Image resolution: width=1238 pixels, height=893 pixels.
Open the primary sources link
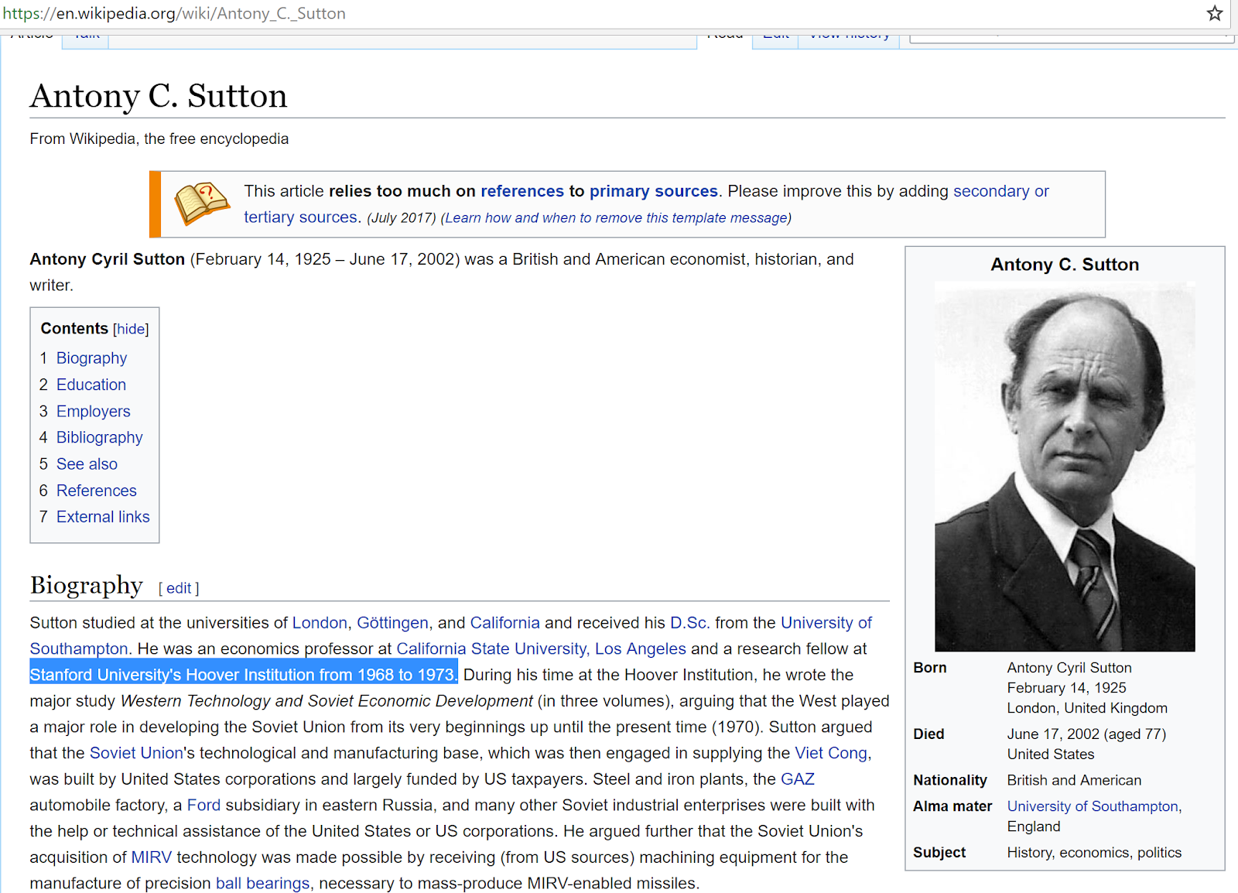tap(654, 191)
